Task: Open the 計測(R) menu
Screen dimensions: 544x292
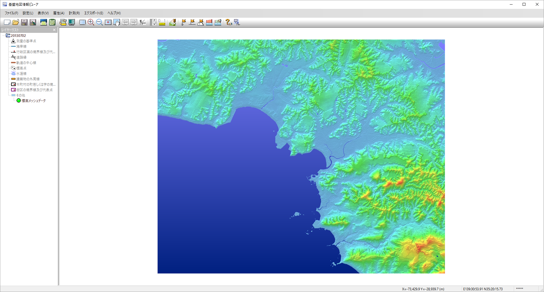Action: tap(74, 13)
